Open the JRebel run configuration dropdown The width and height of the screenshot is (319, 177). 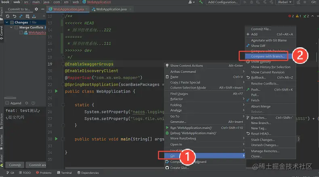coord(284,2)
